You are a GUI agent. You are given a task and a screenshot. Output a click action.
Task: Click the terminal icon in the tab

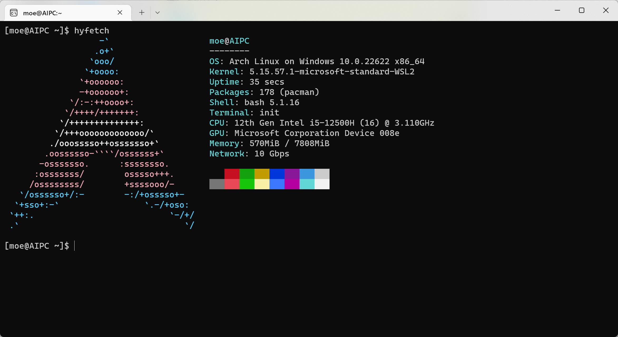[x=14, y=13]
